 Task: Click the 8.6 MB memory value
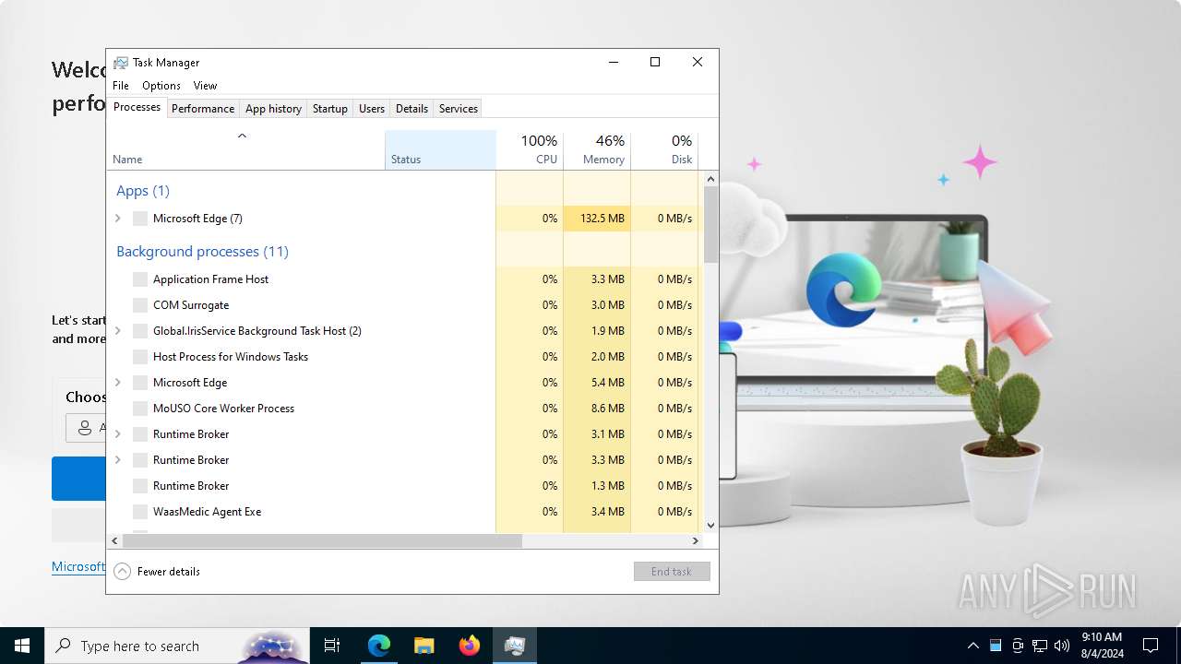point(608,409)
